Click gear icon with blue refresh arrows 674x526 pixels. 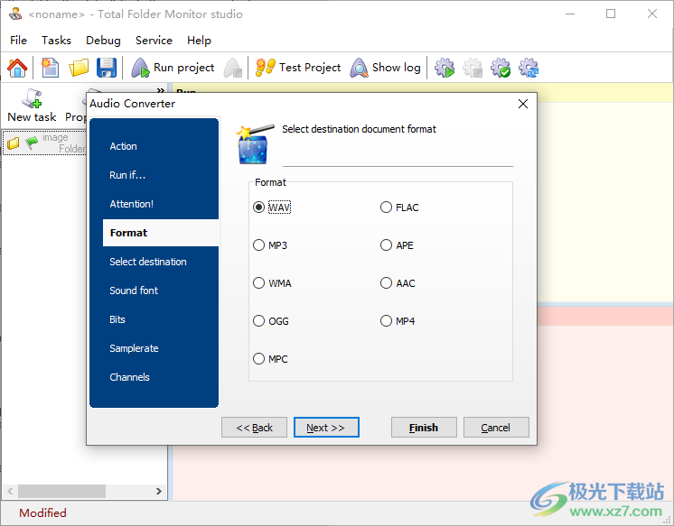529,68
